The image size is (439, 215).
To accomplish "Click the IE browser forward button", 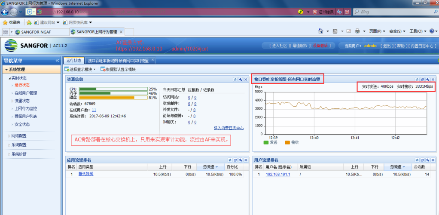I will 13,12.
